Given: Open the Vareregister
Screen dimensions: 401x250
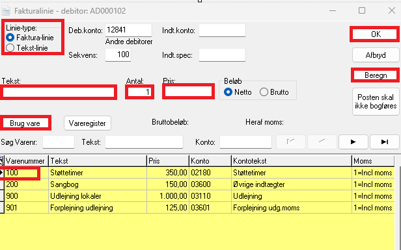Looking at the screenshot, I should (x=87, y=123).
